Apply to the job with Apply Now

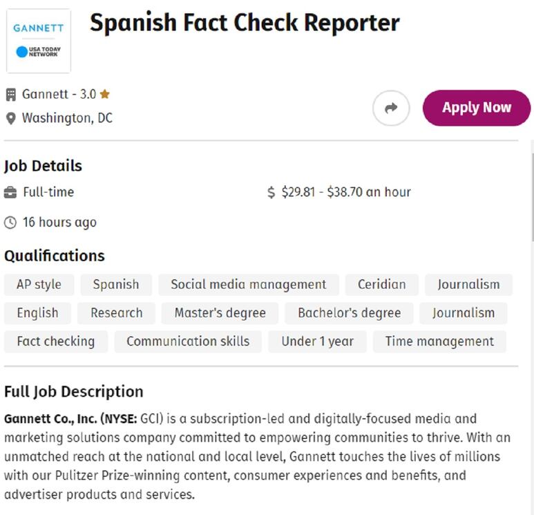click(477, 108)
